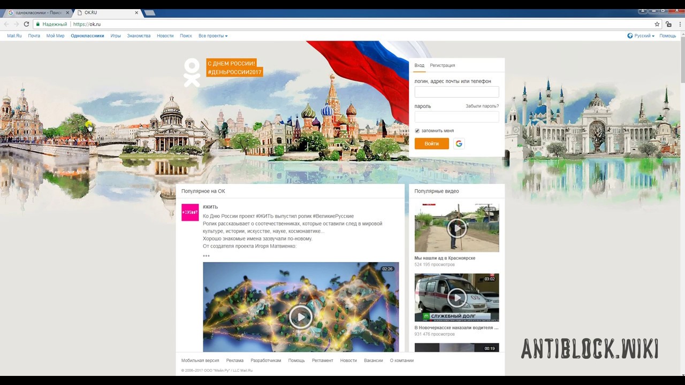Viewport: 685px width, 385px height.
Task: Open Знакомства in the top navigation
Action: tap(139, 36)
